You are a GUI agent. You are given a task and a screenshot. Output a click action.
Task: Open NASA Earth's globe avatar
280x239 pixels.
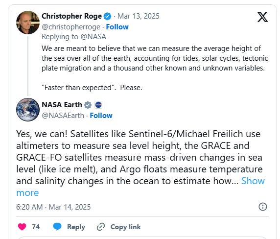click(x=28, y=110)
